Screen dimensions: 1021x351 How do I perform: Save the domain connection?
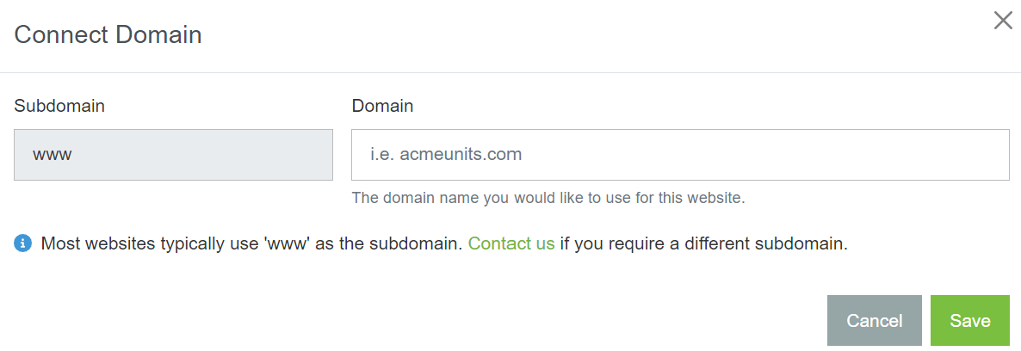pyautogui.click(x=969, y=320)
